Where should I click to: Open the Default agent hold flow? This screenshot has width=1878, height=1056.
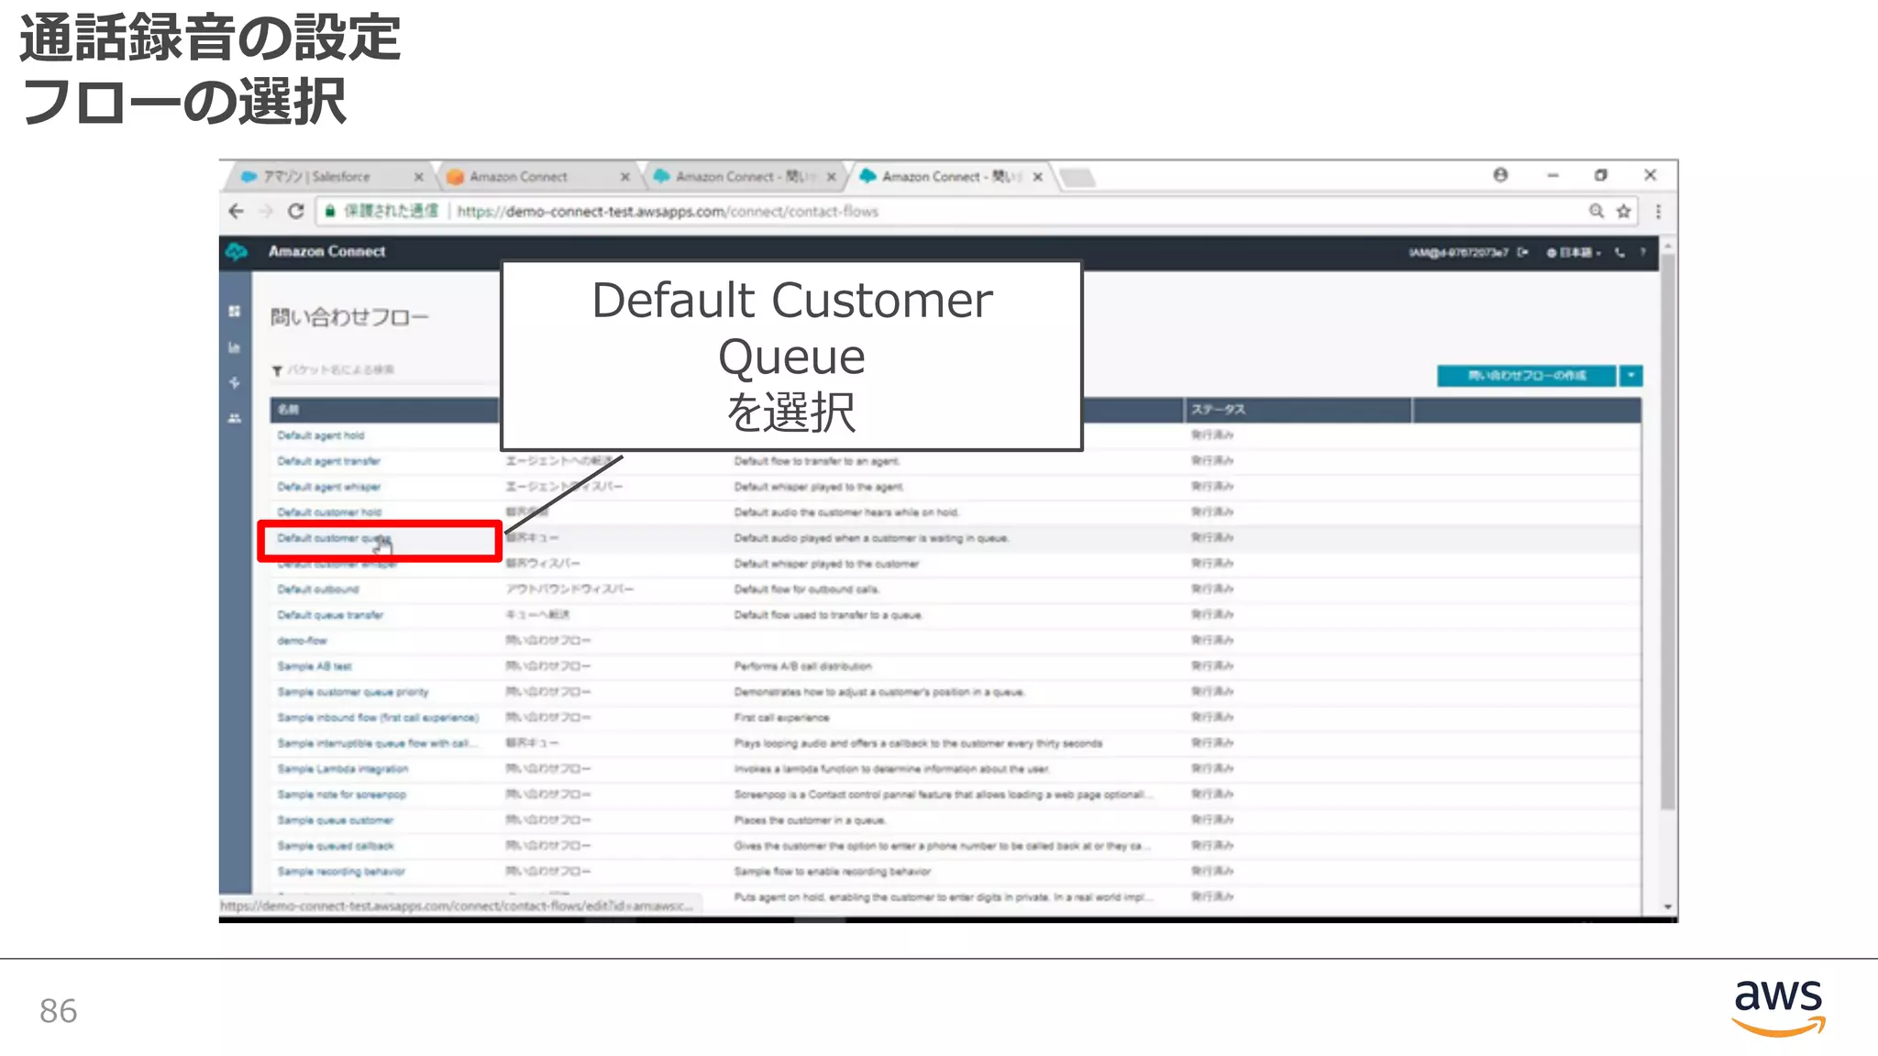pos(321,435)
